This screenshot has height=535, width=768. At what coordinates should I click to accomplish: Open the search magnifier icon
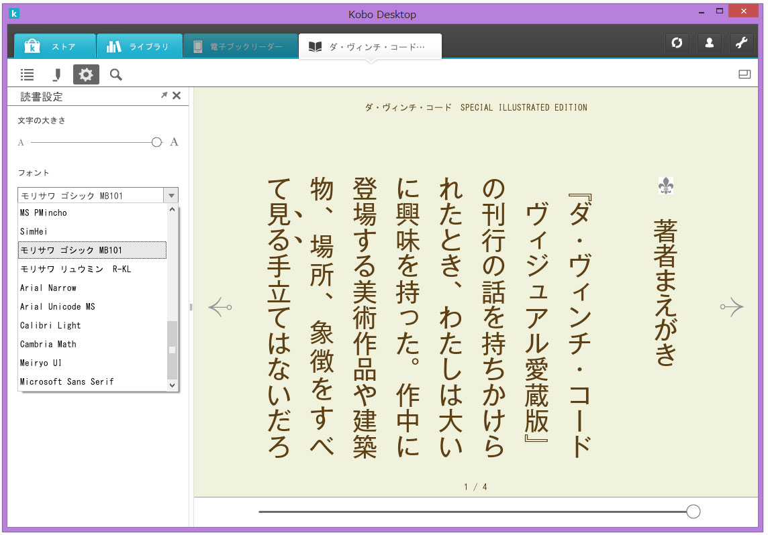[x=116, y=75]
